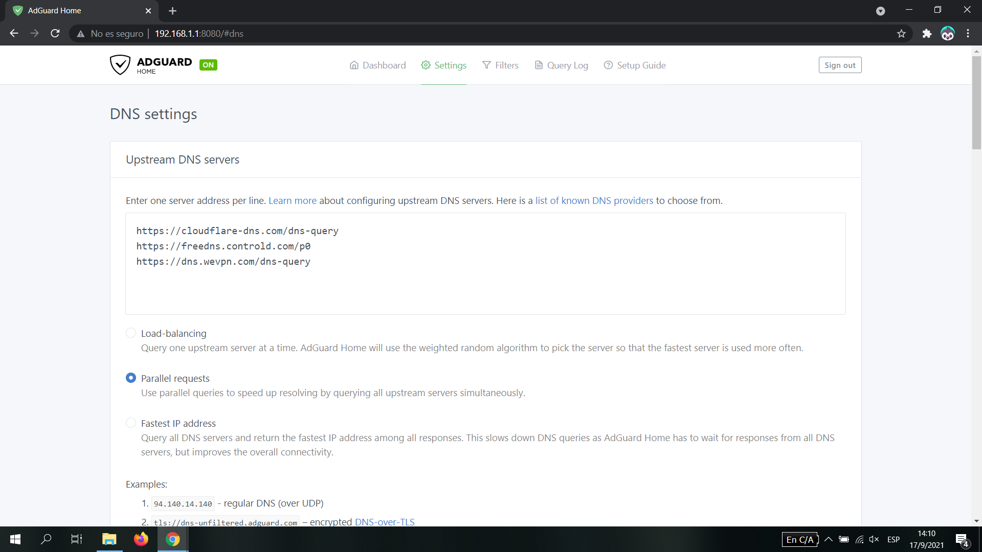Select the Load-balancing radio option

click(x=131, y=333)
